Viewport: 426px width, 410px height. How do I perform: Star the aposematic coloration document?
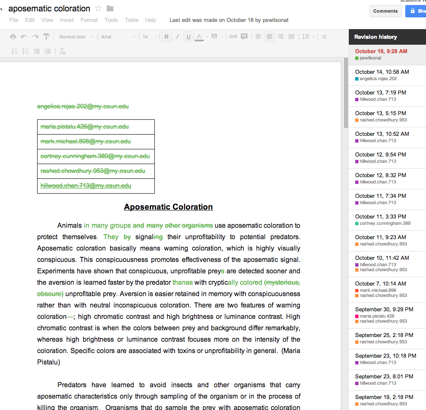click(x=98, y=9)
